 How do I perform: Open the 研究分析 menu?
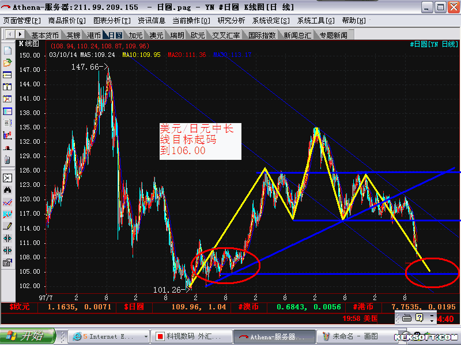[x=232, y=21]
